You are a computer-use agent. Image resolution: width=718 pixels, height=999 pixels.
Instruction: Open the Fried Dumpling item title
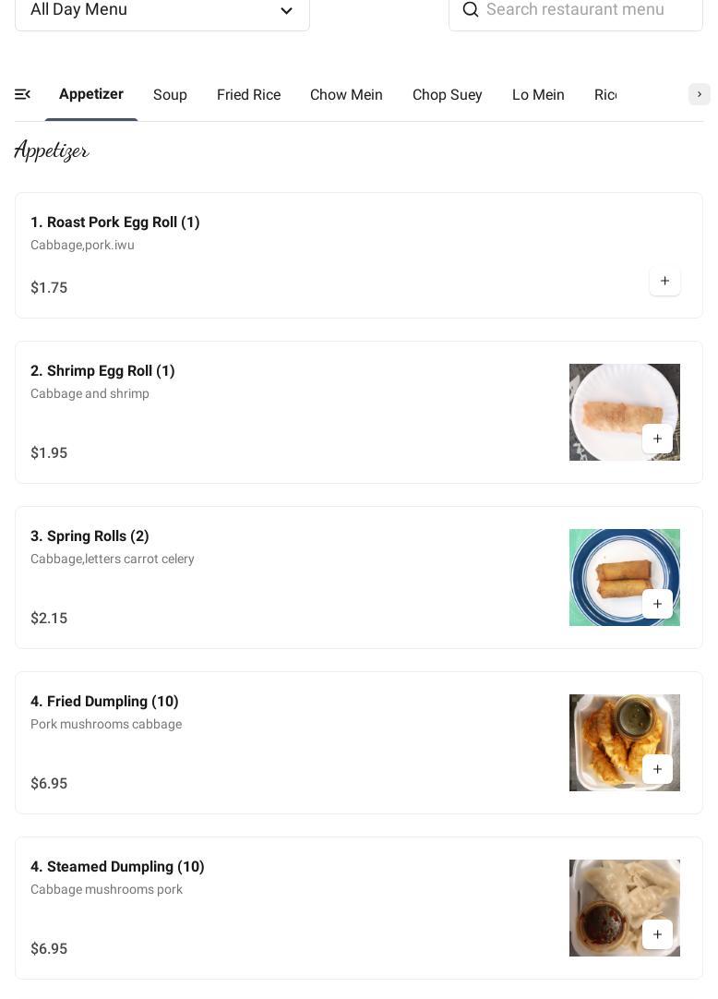(x=104, y=702)
